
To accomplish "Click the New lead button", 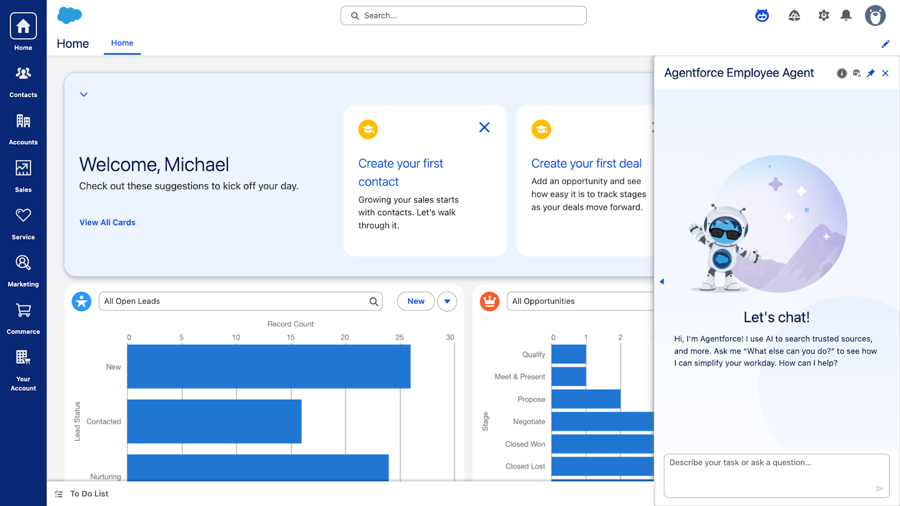I will [416, 301].
